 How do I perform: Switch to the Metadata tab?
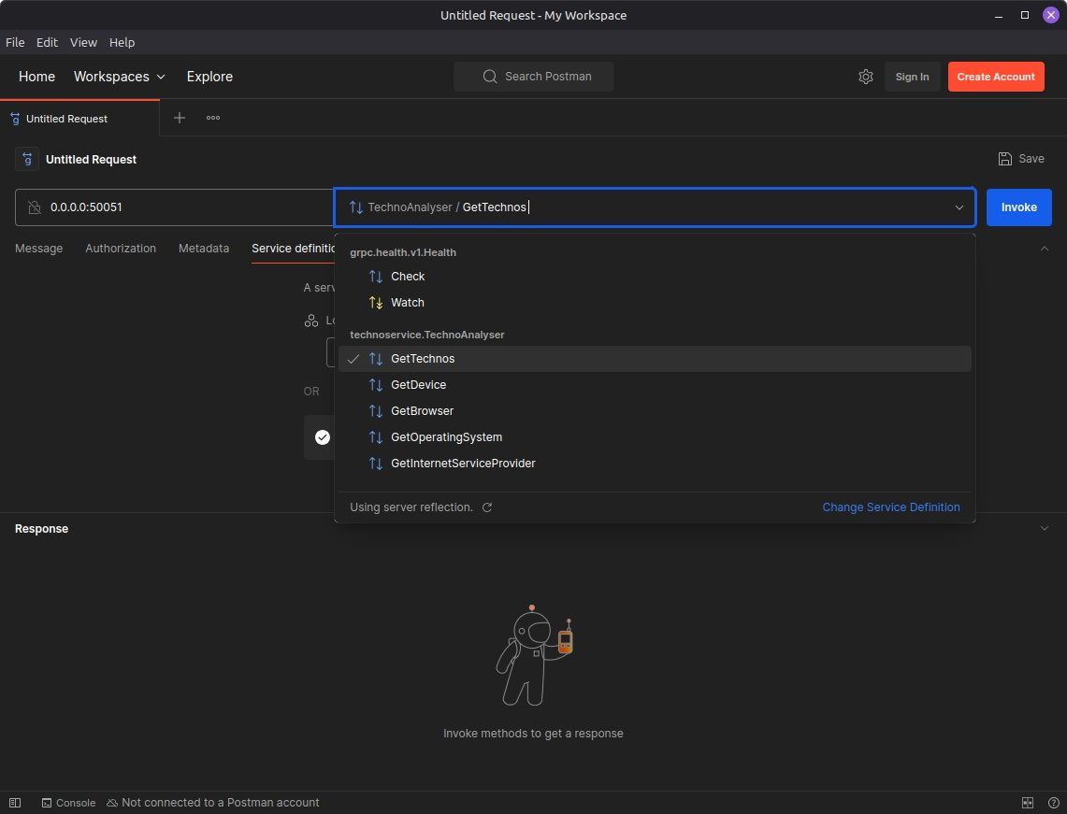204,249
